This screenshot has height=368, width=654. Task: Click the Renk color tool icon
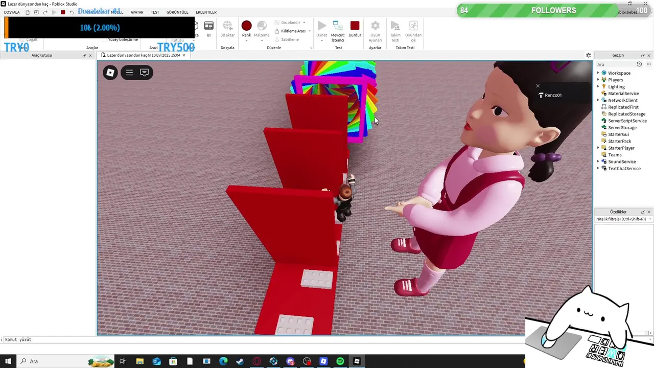tap(246, 26)
